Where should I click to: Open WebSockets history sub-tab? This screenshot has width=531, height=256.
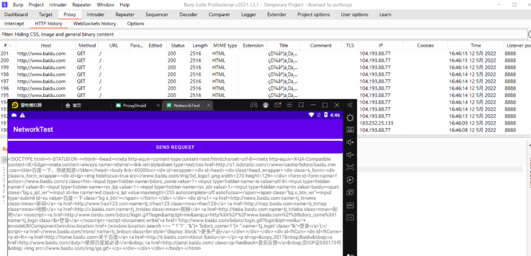pyautogui.click(x=94, y=24)
